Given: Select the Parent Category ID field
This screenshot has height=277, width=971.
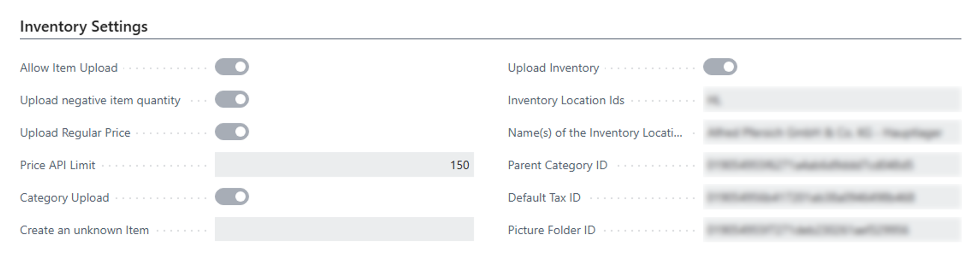Looking at the screenshot, I should click(x=832, y=165).
